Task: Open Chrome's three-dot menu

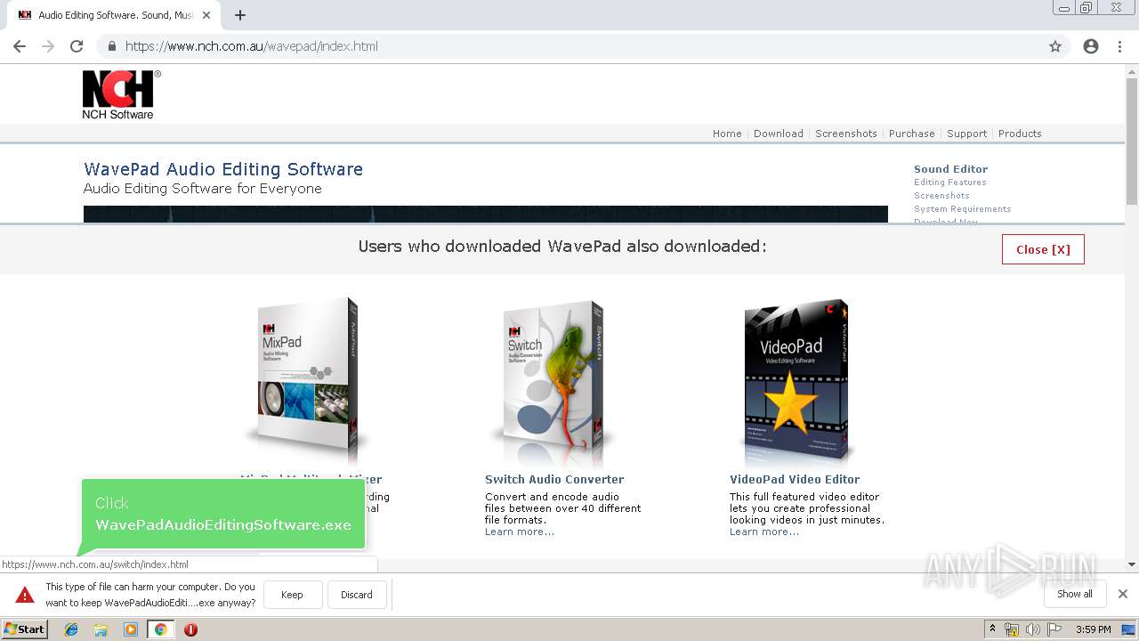Action: tap(1119, 46)
